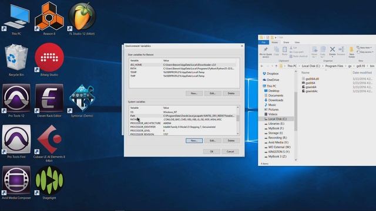The width and height of the screenshot is (376, 211).
Task: Click New under System variables list
Action: point(194,141)
